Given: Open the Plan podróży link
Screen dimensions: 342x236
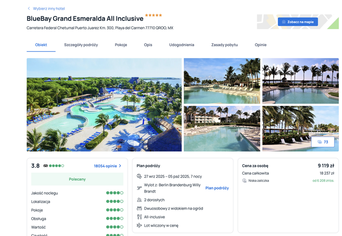Looking at the screenshot, I should 217,188.
